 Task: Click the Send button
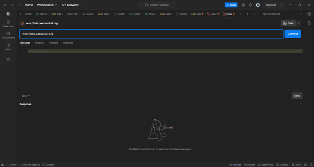point(297,96)
